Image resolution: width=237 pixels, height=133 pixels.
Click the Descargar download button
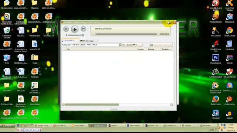pyautogui.click(x=161, y=45)
